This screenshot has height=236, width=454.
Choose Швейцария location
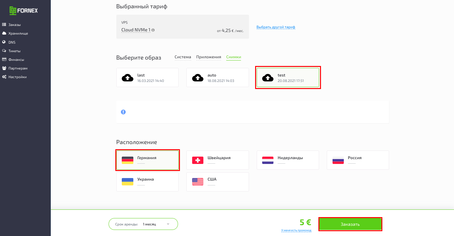click(218, 160)
